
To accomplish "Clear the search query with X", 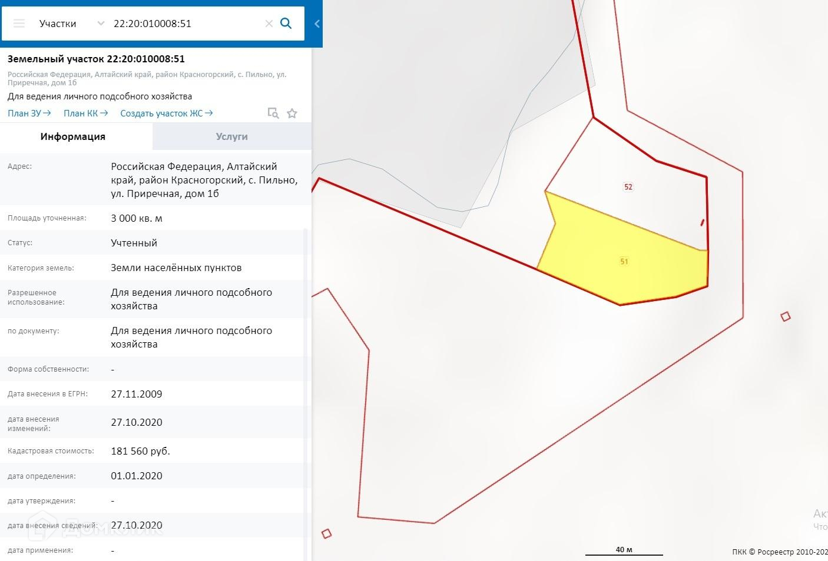I will click(269, 24).
